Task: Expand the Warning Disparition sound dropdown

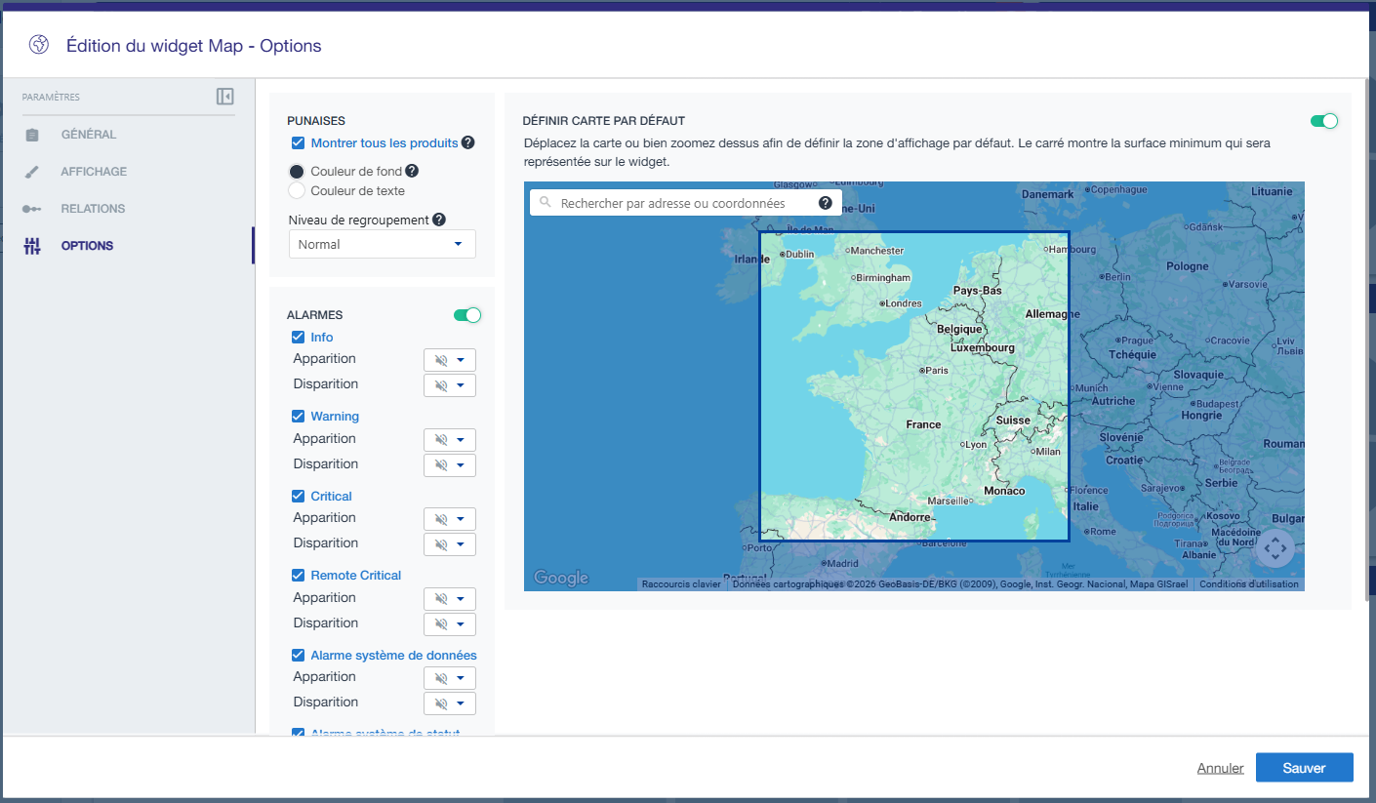Action: coord(450,465)
